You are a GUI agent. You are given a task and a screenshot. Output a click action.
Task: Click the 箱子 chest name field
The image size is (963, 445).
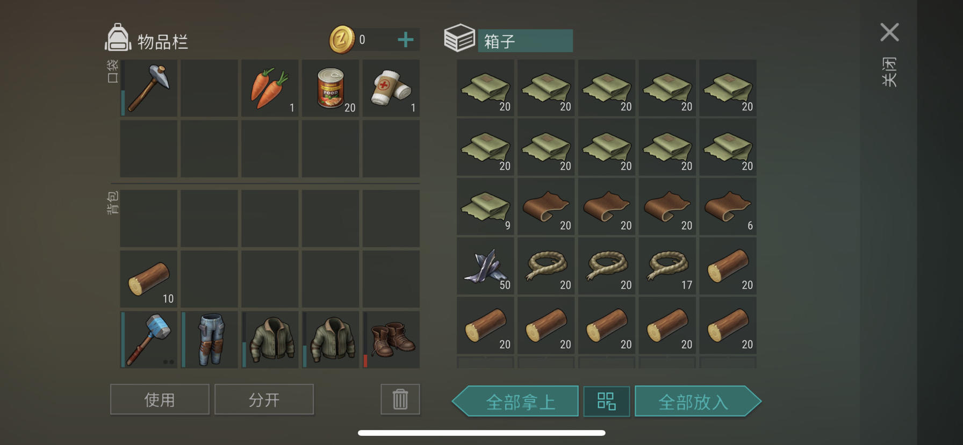(x=525, y=41)
